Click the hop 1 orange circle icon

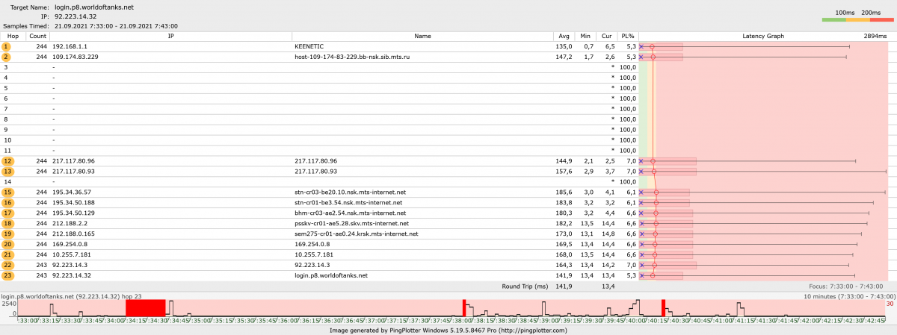point(7,46)
